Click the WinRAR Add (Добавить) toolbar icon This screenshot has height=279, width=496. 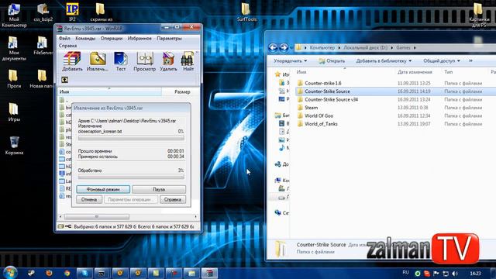tap(72, 61)
